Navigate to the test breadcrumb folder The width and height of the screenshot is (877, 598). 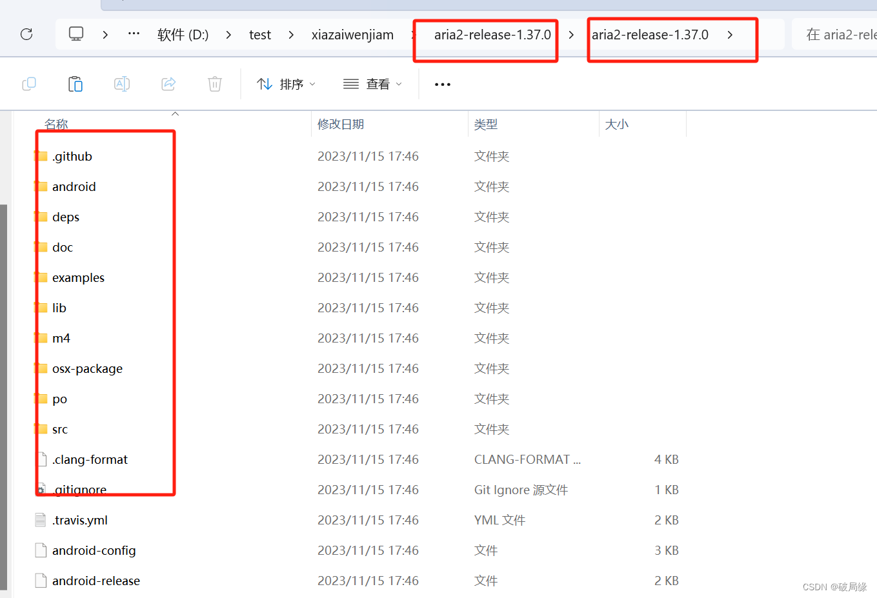260,34
